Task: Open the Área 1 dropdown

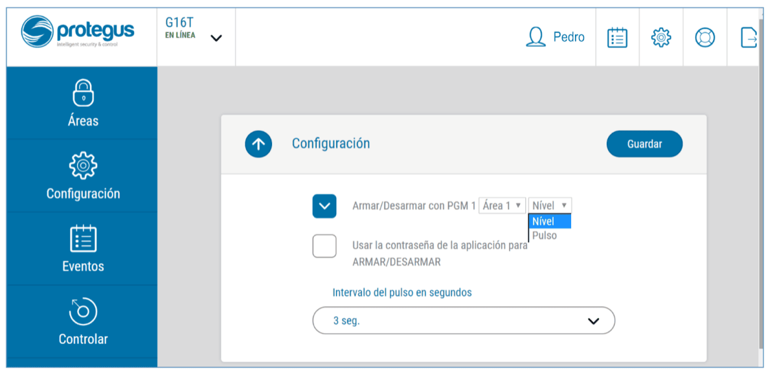Action: point(502,206)
